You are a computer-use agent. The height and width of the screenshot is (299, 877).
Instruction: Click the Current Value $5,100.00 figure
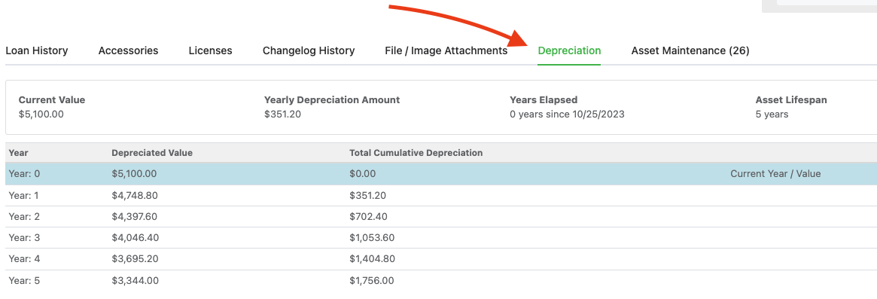[41, 114]
